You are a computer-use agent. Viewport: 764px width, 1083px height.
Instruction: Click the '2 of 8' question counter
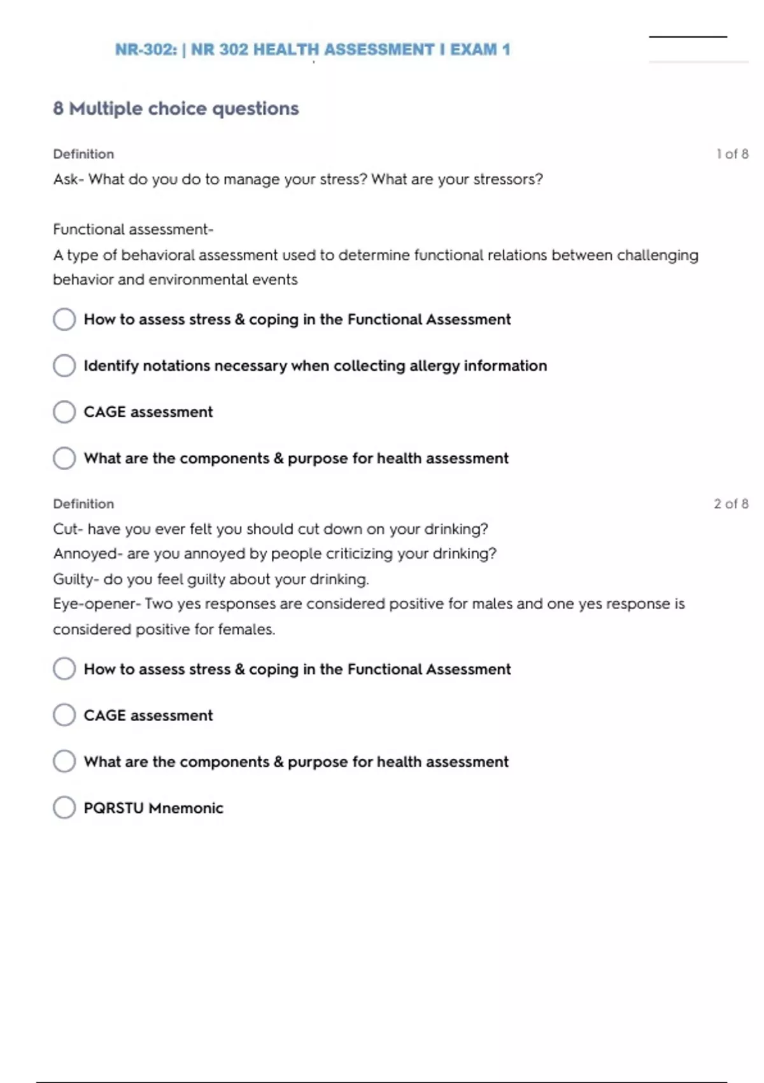point(731,504)
